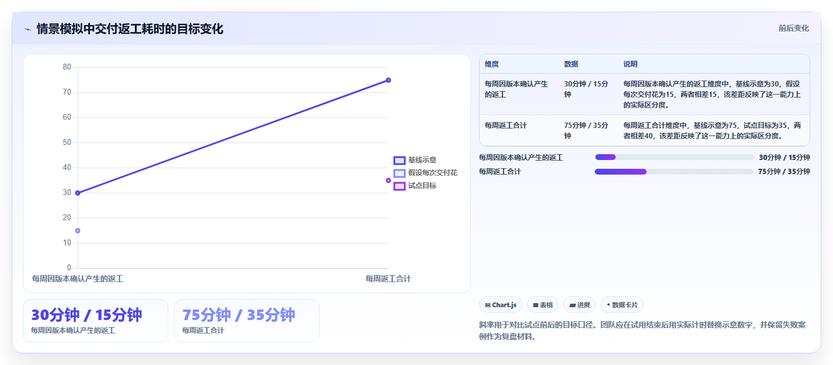833x365 pixels.
Task: Click the lightning icon beside the title
Action: point(27,29)
